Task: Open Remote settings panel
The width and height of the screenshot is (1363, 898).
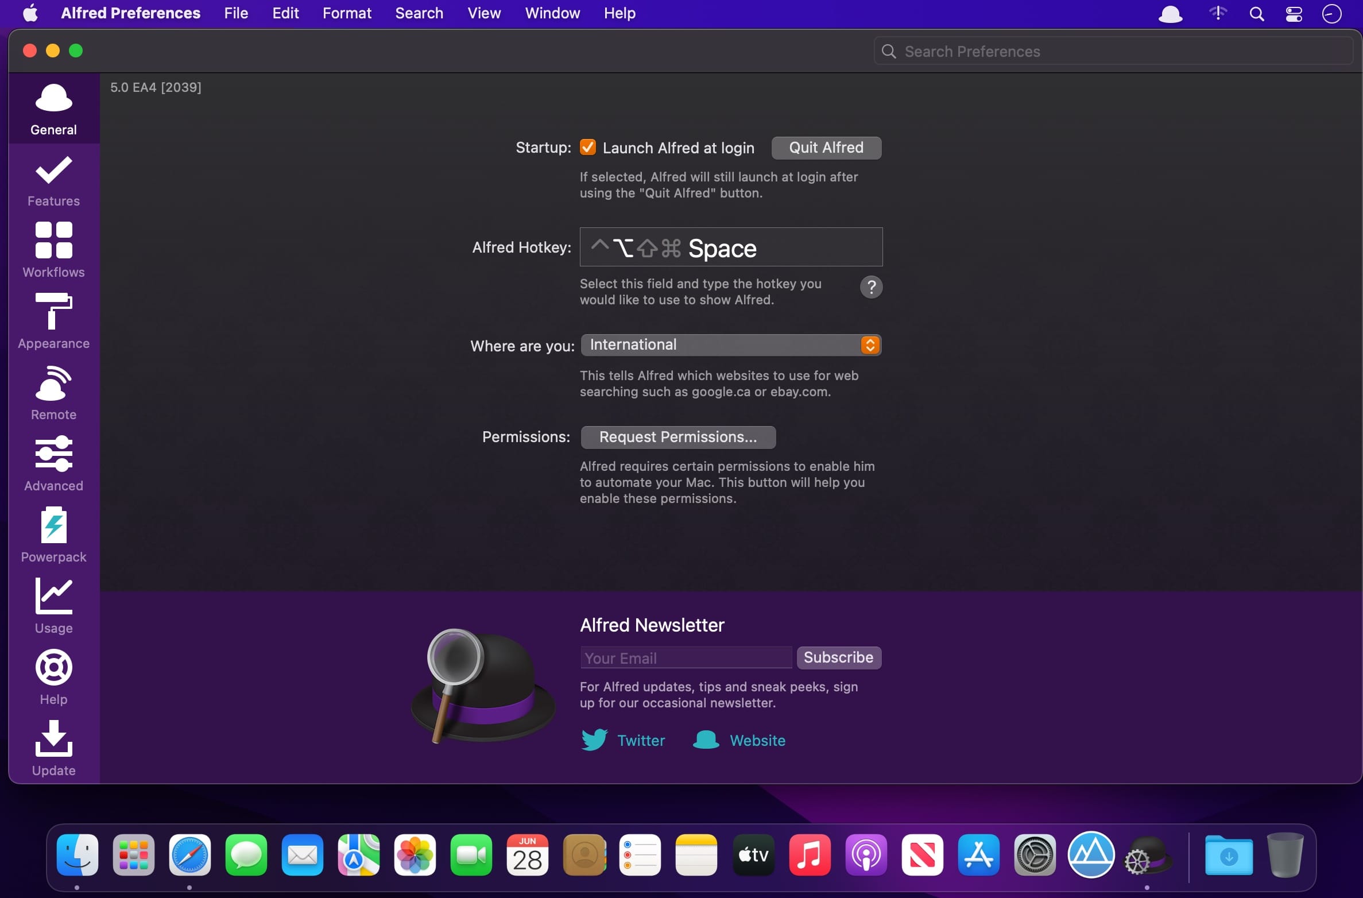Action: click(53, 392)
